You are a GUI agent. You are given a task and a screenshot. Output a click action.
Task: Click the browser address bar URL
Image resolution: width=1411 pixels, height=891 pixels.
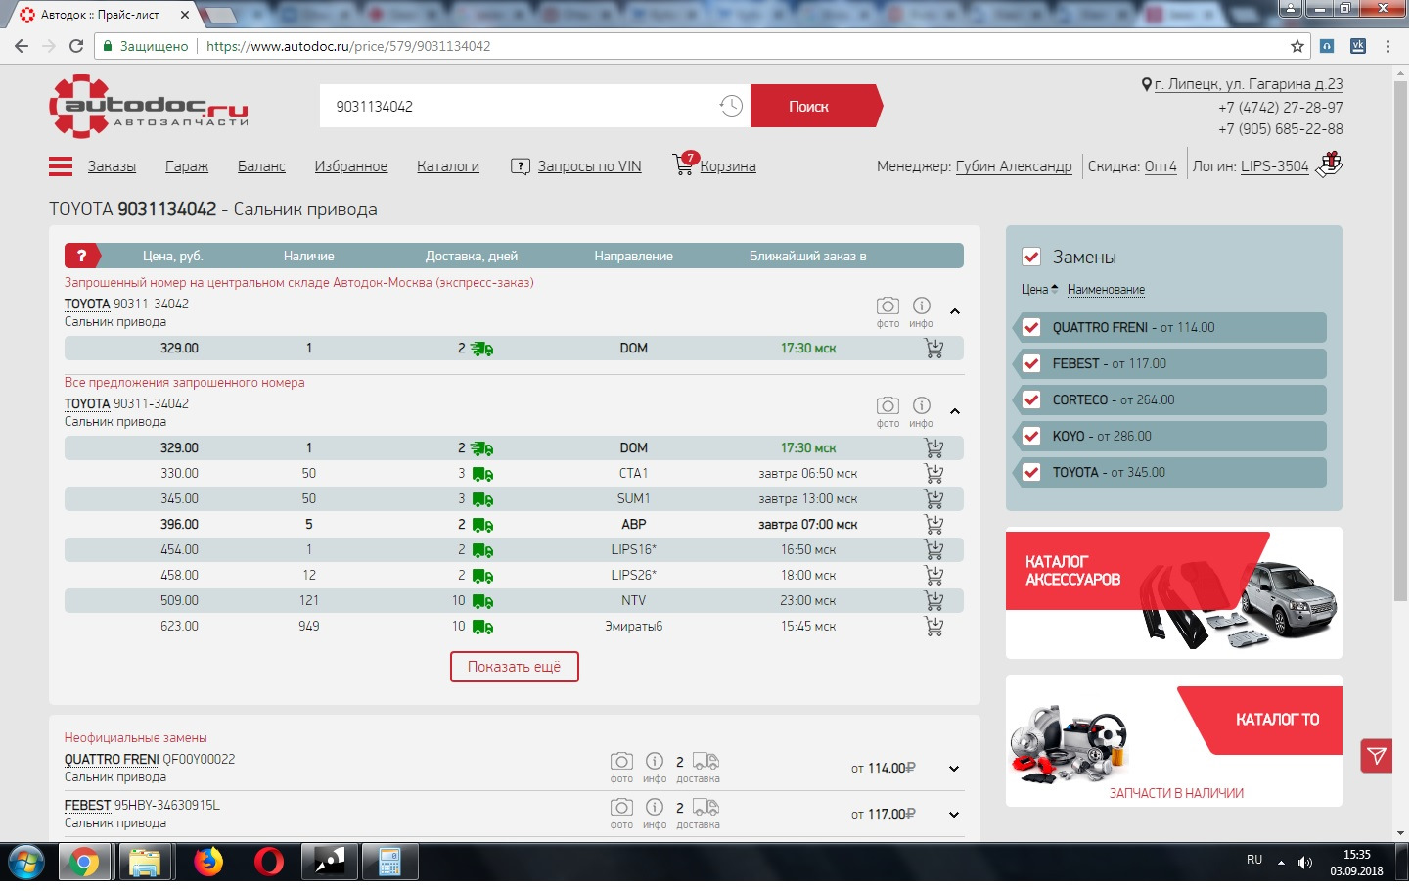pos(348,46)
